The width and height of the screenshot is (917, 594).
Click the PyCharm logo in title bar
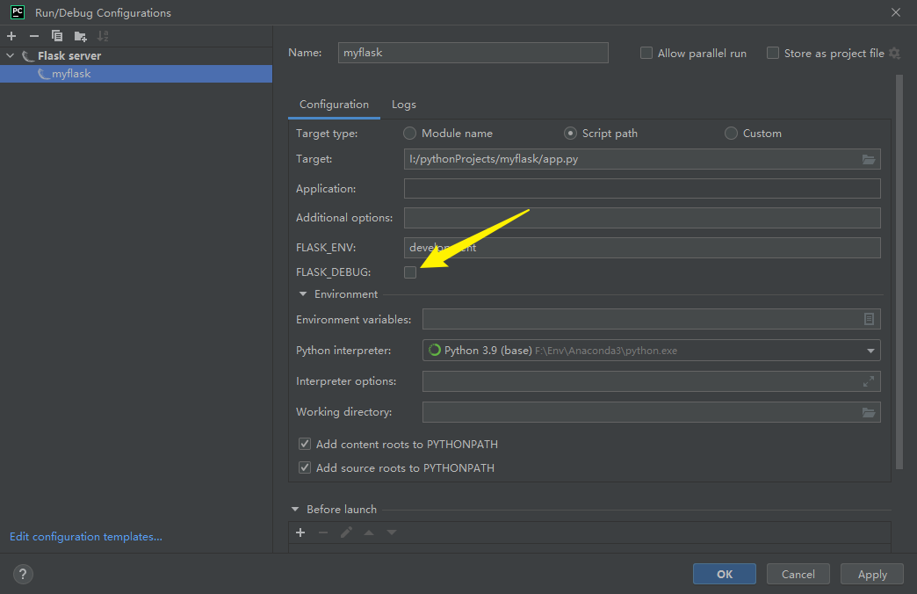(x=18, y=12)
